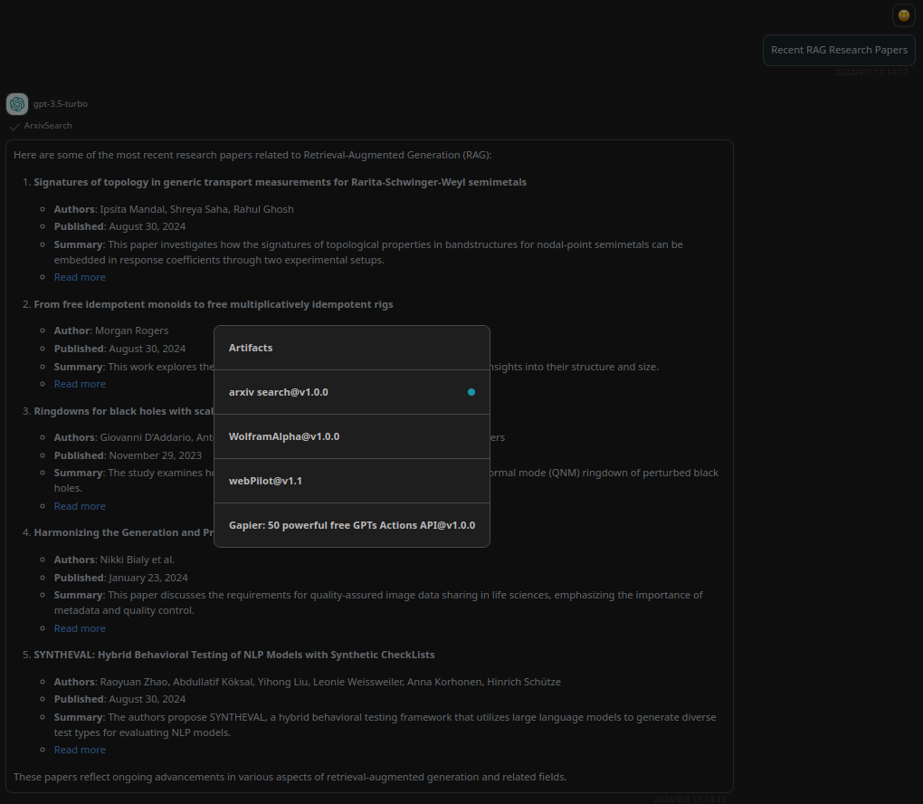Click title Signatures of topology in generic transport
This screenshot has width=923, height=804.
[x=281, y=182]
